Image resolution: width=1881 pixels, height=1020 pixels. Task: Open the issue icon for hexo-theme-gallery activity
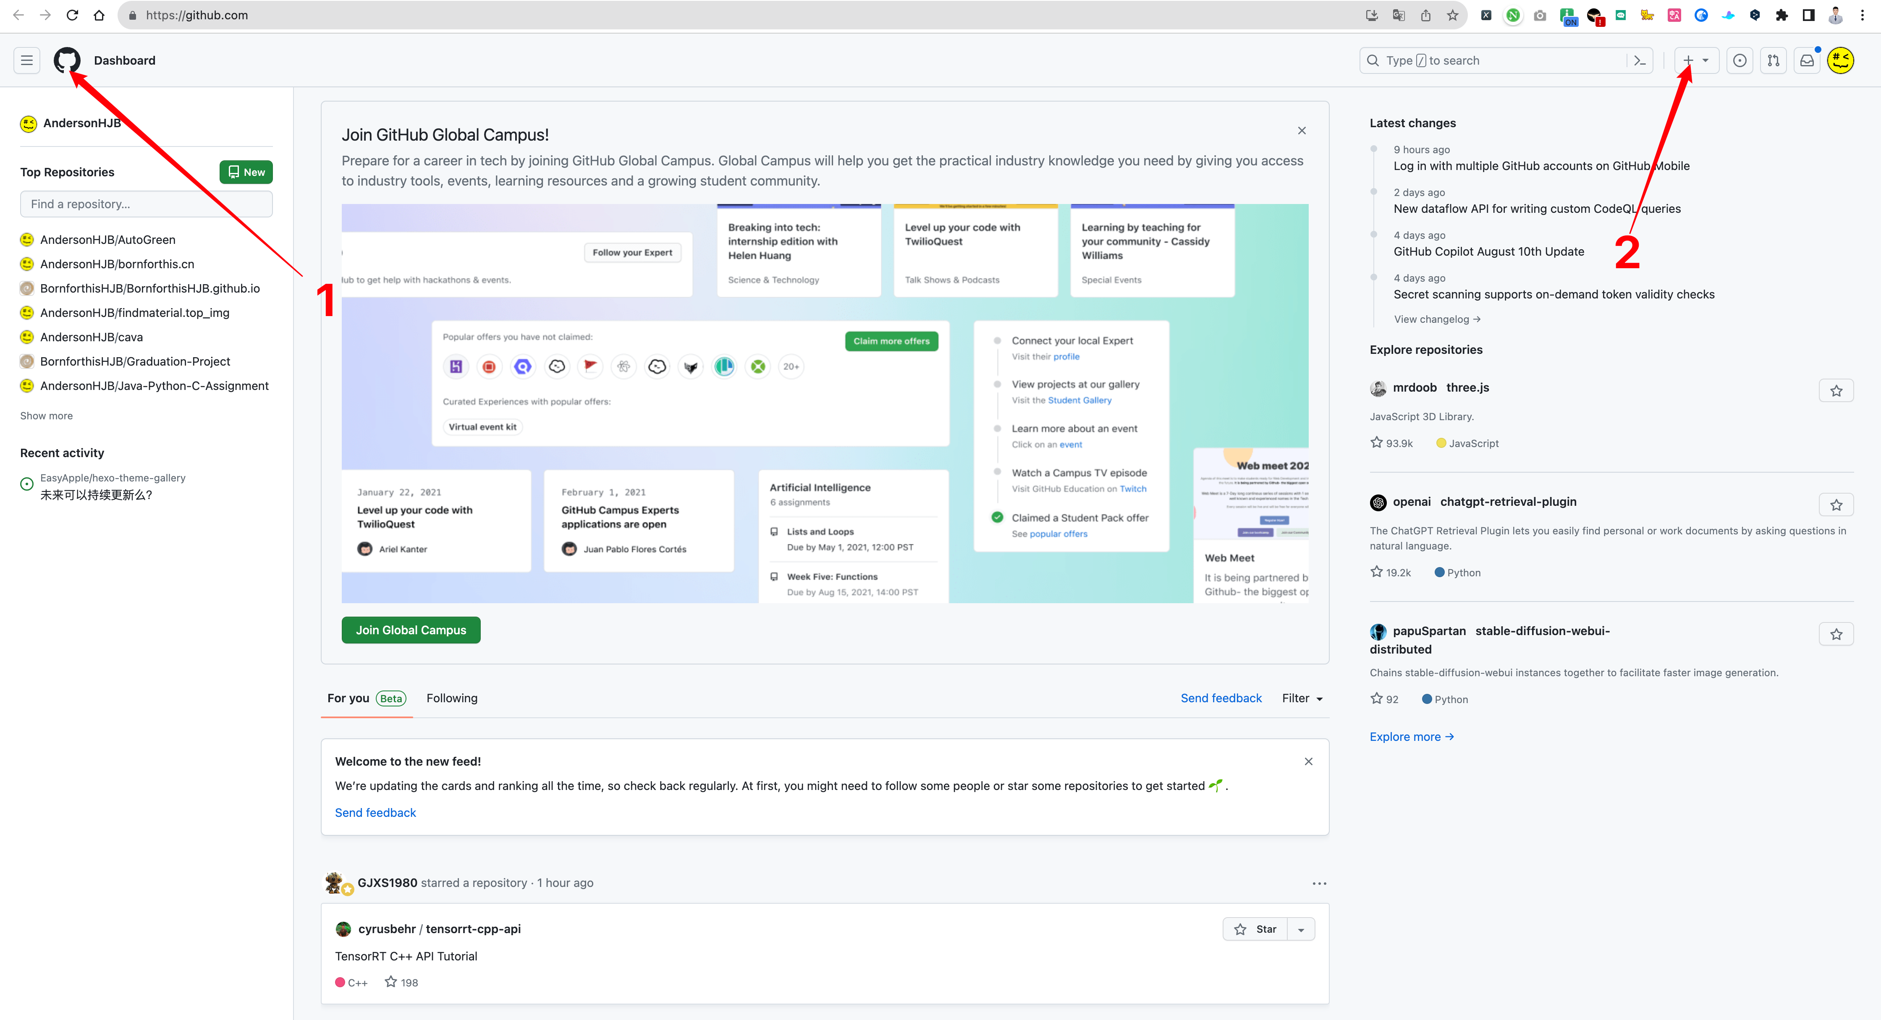pyautogui.click(x=27, y=484)
